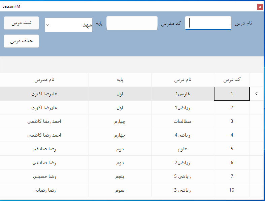Select the row header of lesson code 6
This screenshot has height=201, width=265.
(x=257, y=163)
